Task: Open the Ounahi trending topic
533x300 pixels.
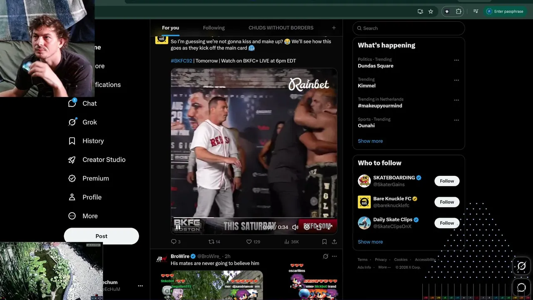Action: coord(366,126)
